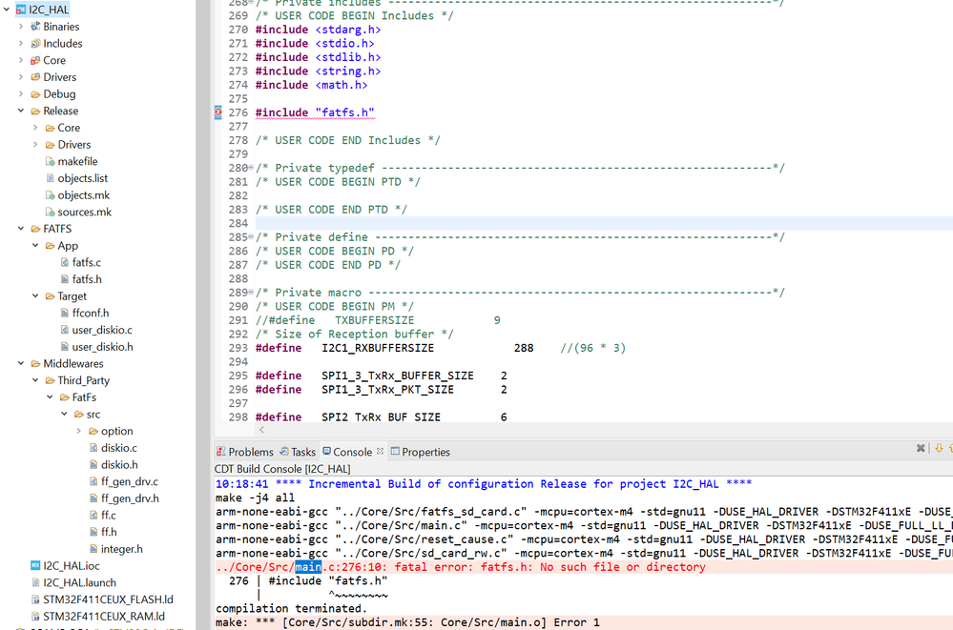953x630 pixels.
Task: Toggle the code fold marker on line 289
Action: click(x=251, y=293)
